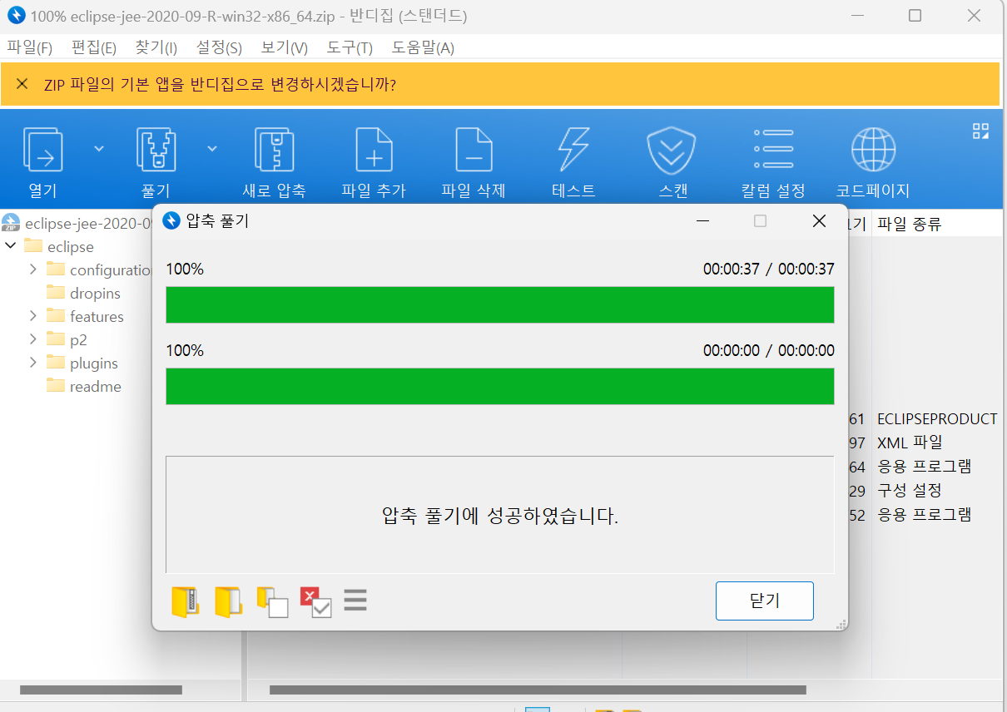The height and width of the screenshot is (712, 1007).
Task: Click the 00:00:37 elapsed time text
Action: [x=731, y=269]
